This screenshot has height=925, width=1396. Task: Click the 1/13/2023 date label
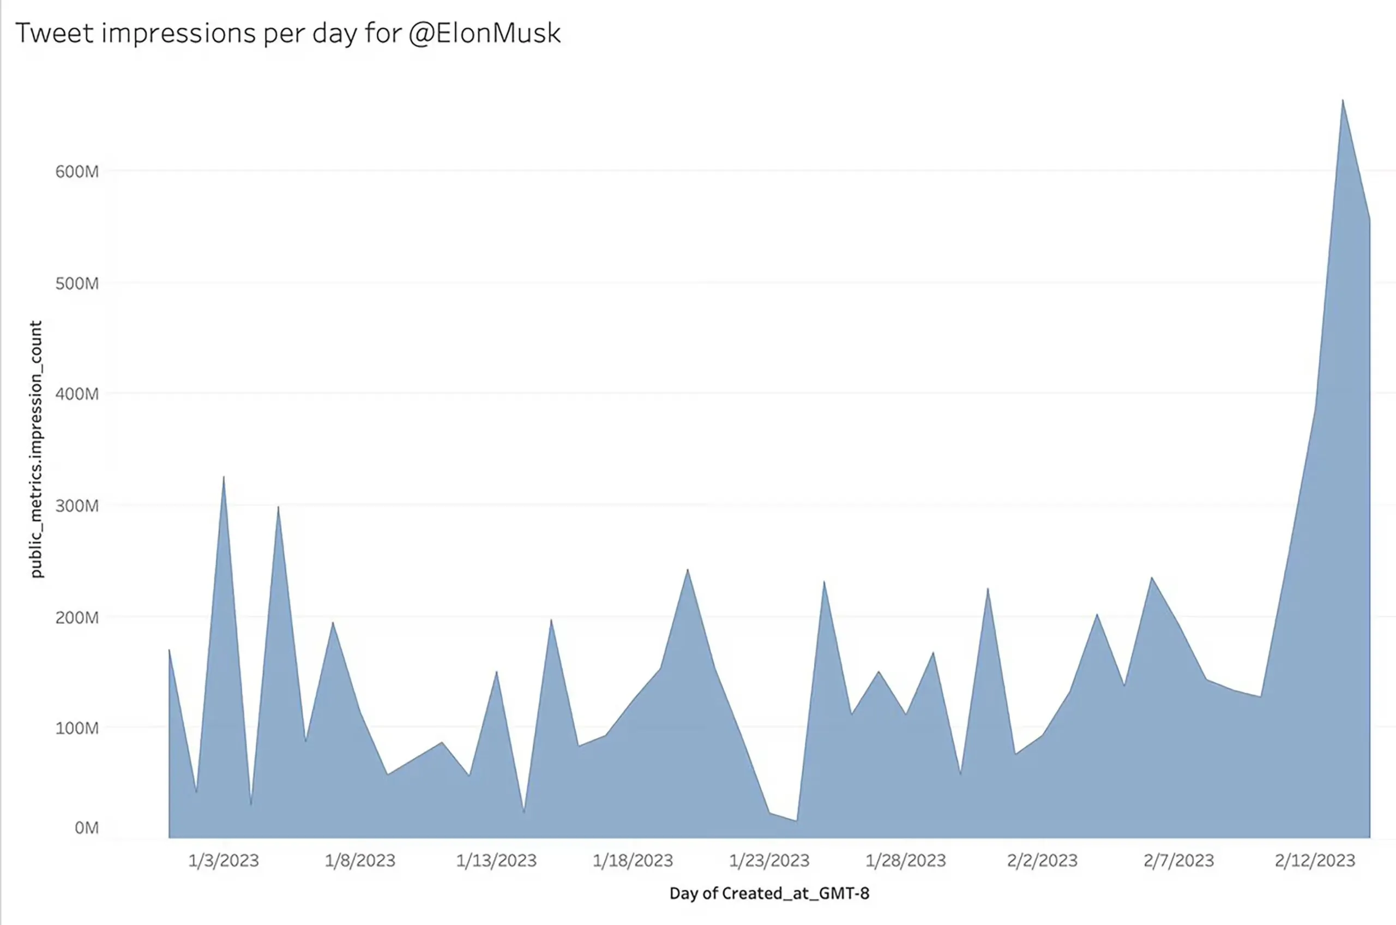(x=496, y=861)
